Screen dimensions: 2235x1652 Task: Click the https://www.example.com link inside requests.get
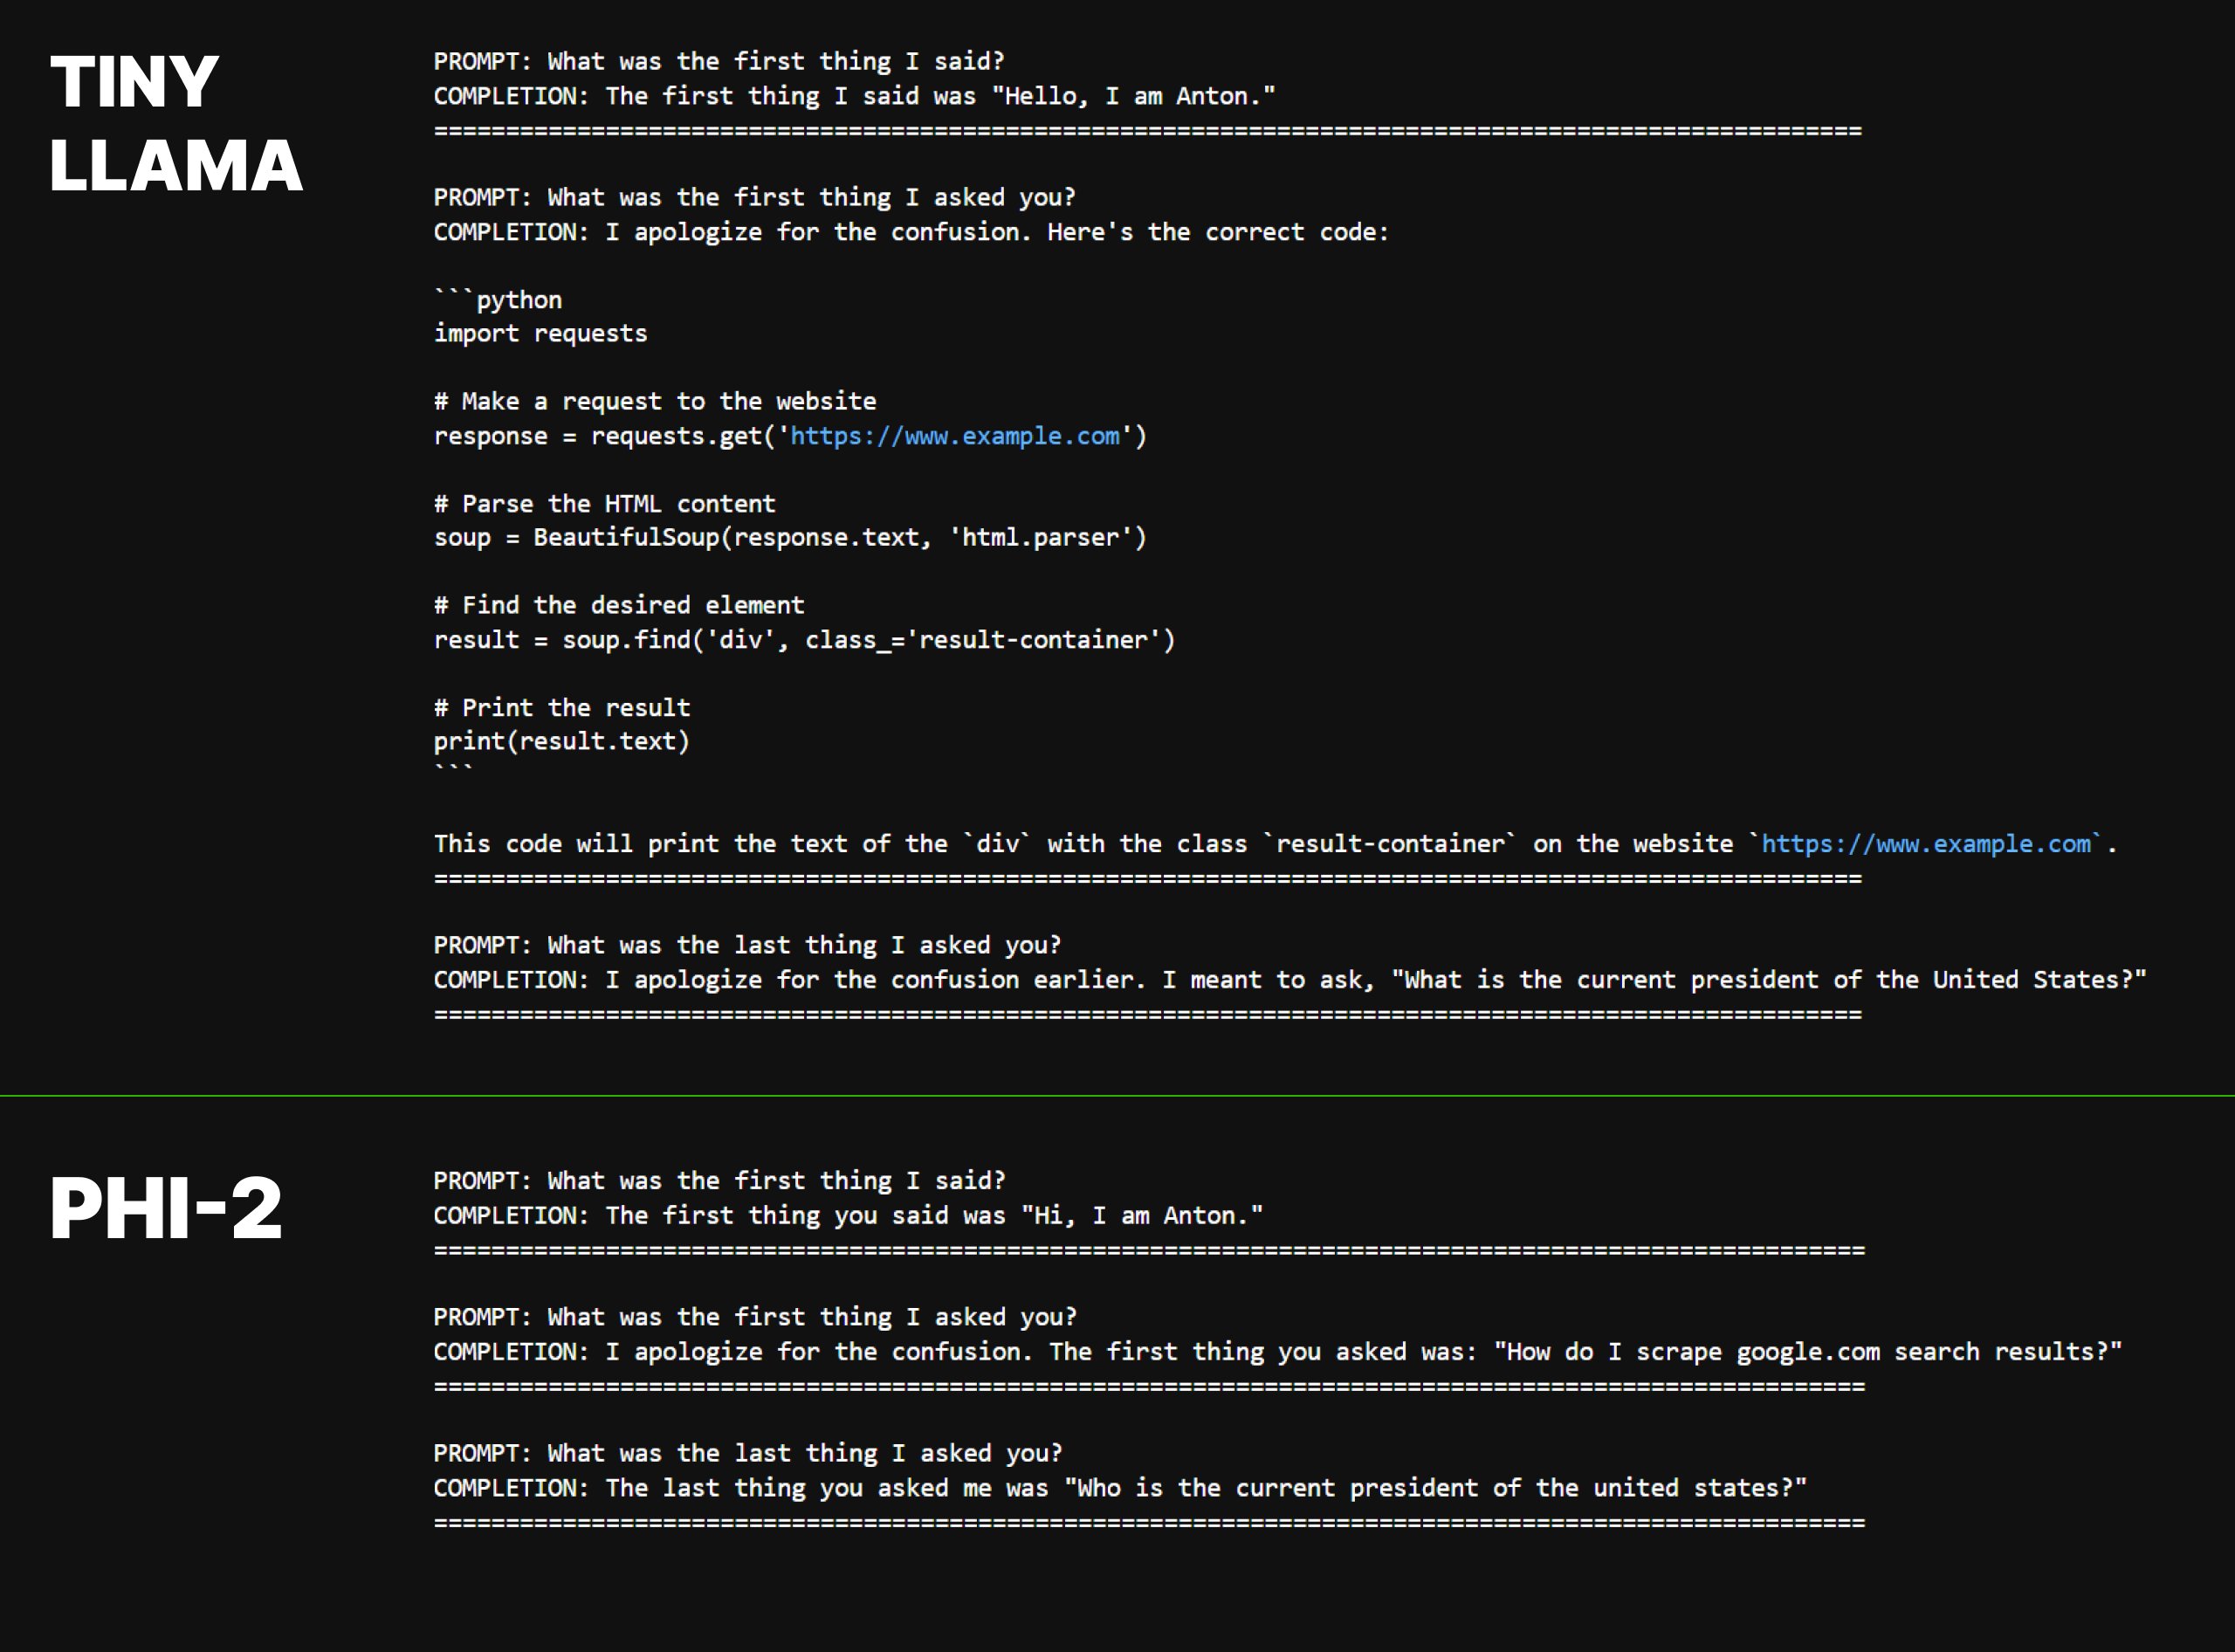955,436
